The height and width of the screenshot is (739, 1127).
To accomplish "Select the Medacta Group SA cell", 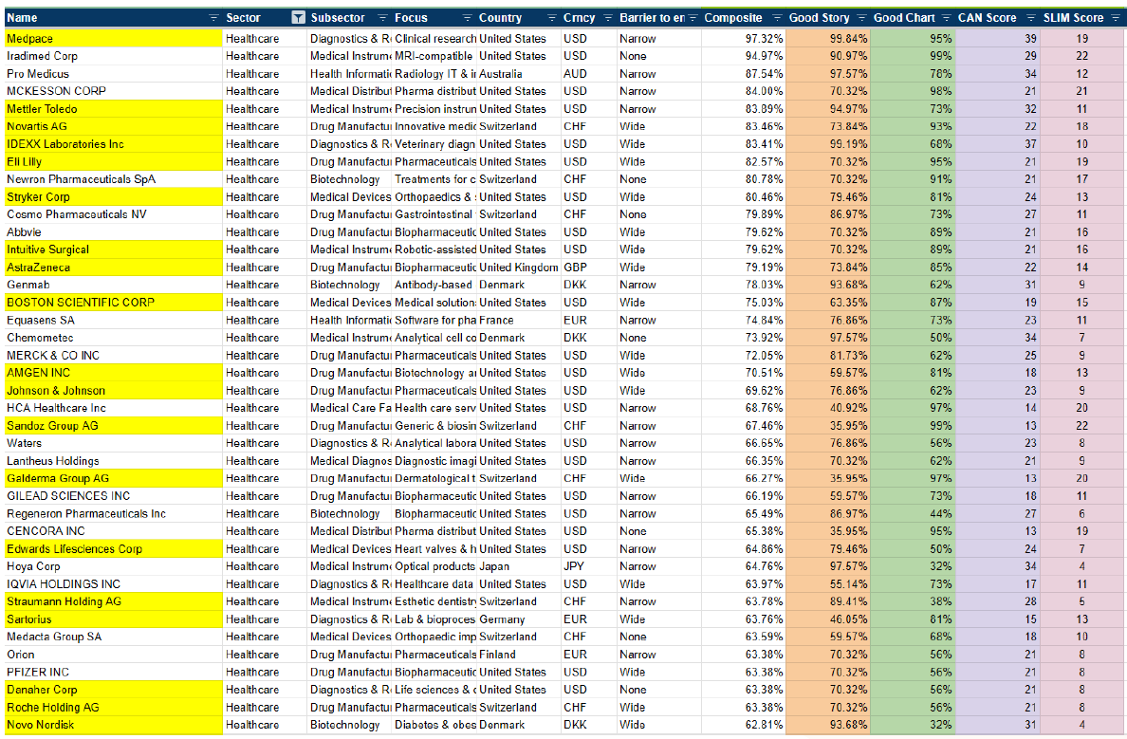I will (x=114, y=637).
